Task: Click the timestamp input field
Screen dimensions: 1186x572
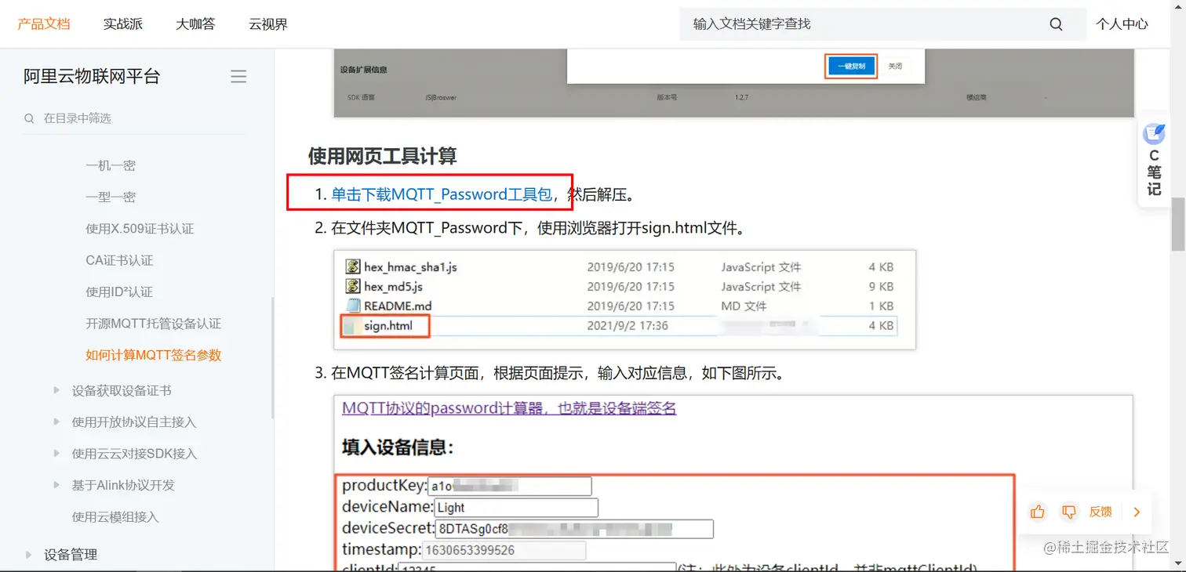Action: [x=504, y=550]
